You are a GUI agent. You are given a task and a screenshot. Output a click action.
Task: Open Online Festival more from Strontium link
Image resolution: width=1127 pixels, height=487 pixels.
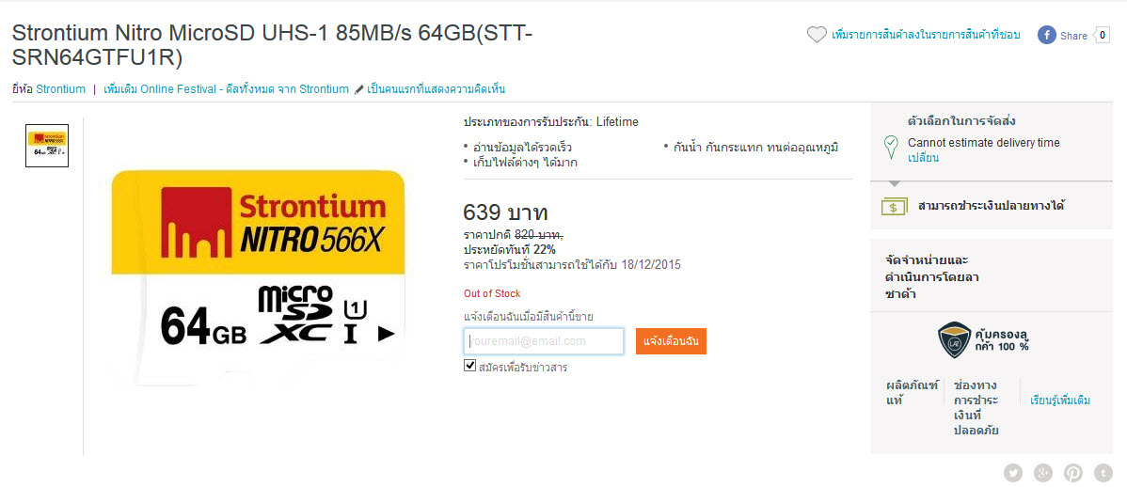click(x=227, y=89)
